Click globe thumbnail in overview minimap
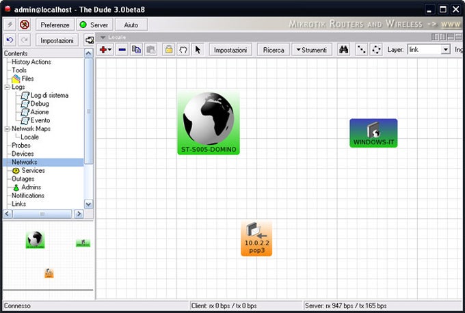 coord(35,239)
